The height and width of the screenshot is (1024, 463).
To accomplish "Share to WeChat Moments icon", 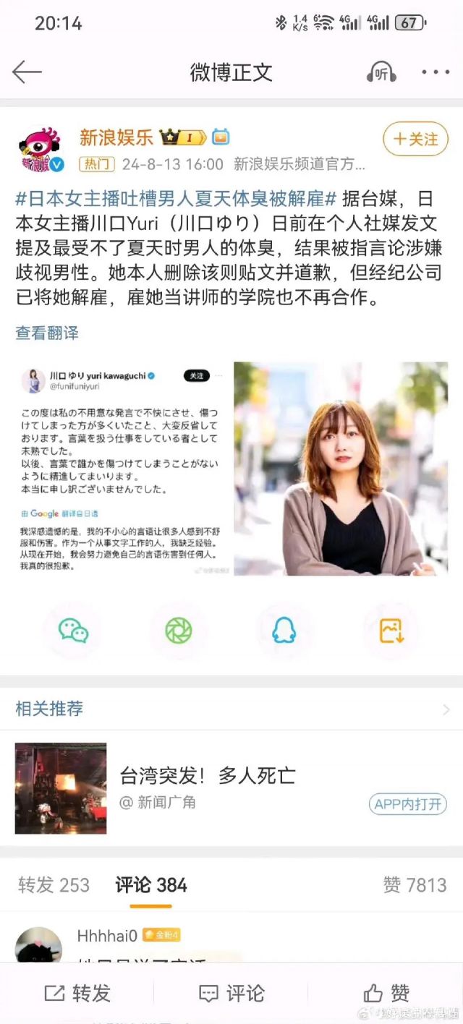I will (178, 631).
